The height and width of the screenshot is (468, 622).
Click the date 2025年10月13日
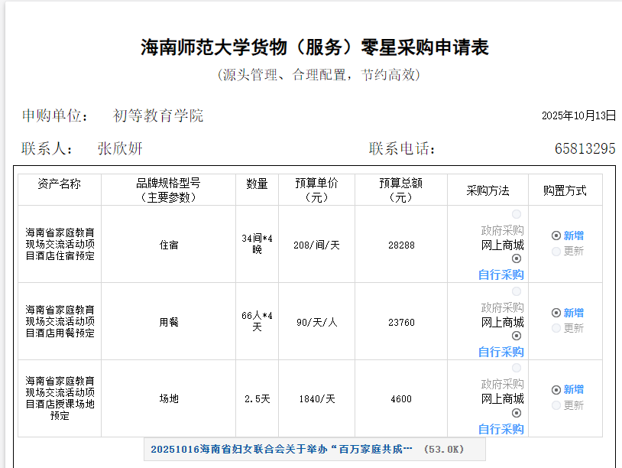tap(578, 115)
